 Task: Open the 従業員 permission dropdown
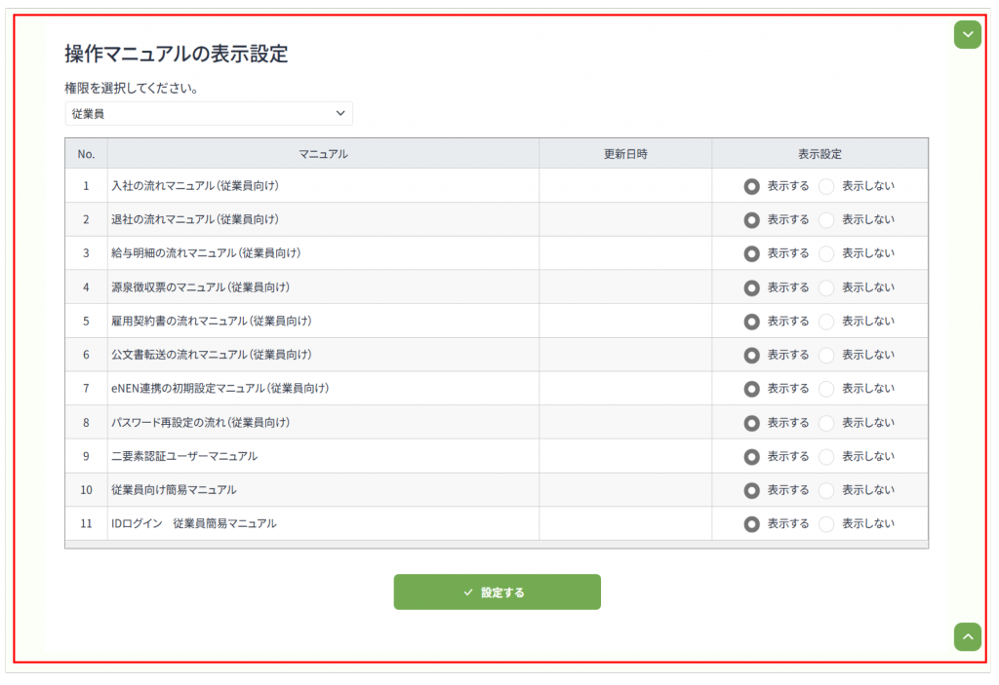(209, 113)
